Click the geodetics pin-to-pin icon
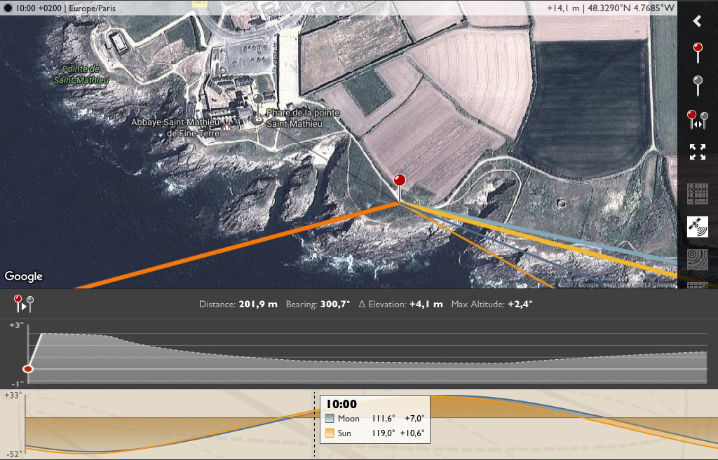 [x=23, y=304]
